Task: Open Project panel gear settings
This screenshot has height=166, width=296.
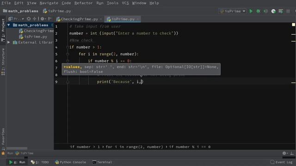Action: (43, 19)
